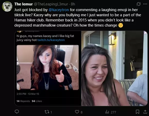This screenshot has height=116, width=149.
Task: Open @TheLeapingL3mur handle link
Action: coord(51,4)
